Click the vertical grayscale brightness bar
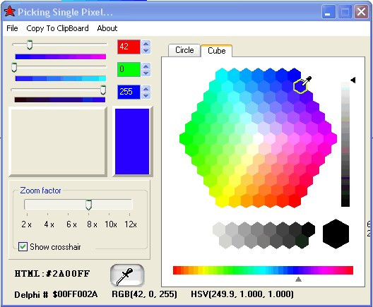This screenshot has height=307, width=373. pyautogui.click(x=345, y=144)
